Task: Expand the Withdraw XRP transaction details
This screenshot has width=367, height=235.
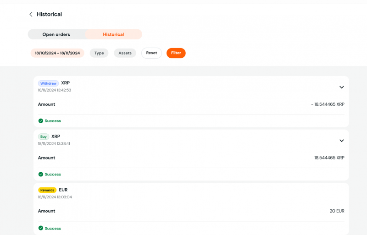Action: (x=341, y=87)
